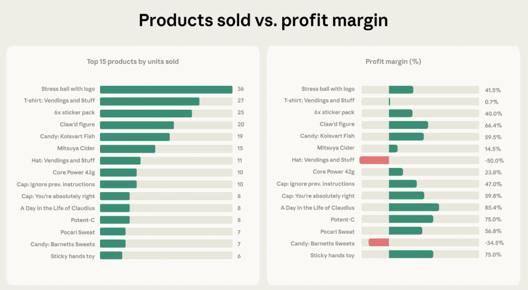Click the 0.7% margin value for T-shirt
This screenshot has height=290, width=528.
(491, 102)
